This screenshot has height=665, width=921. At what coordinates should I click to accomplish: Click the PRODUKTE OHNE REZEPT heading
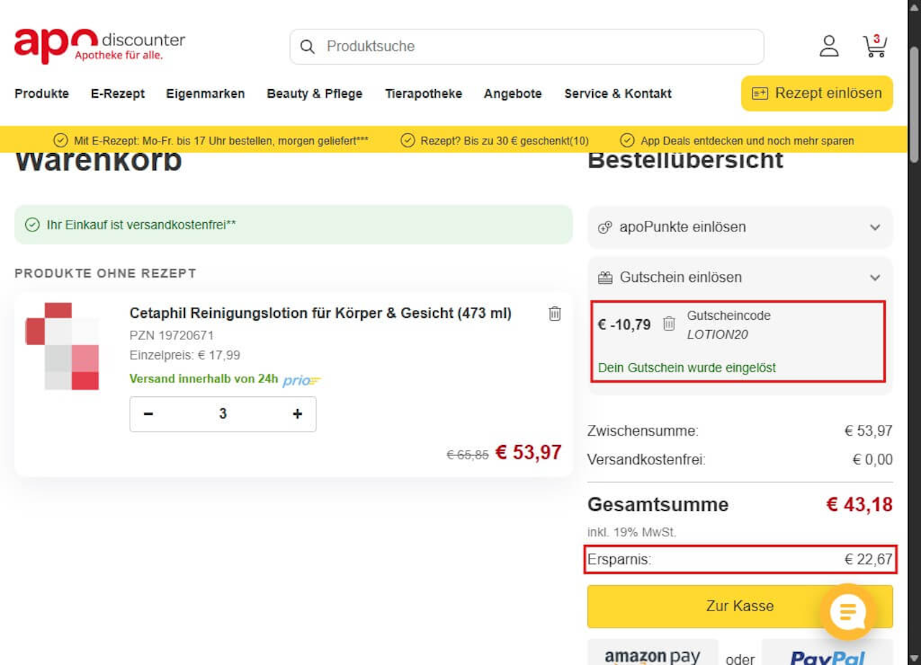[x=105, y=273]
